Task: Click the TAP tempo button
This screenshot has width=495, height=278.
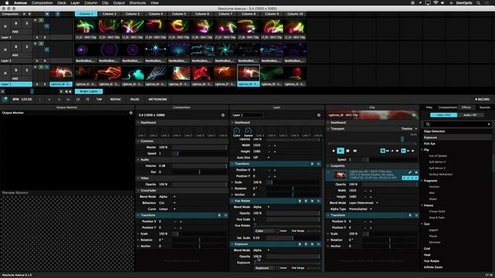Action: (x=99, y=100)
